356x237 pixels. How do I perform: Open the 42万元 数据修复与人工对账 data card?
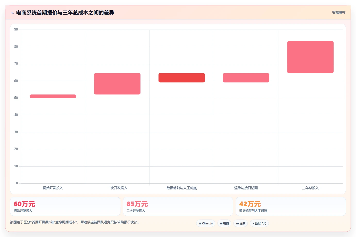coord(291,206)
